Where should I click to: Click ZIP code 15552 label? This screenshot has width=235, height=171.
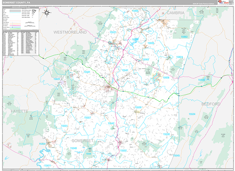(x=123, y=151)
